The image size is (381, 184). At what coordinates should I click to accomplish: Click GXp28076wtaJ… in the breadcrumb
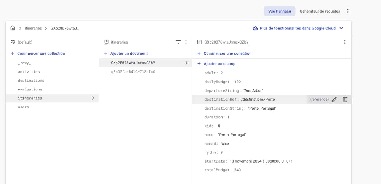click(x=65, y=28)
